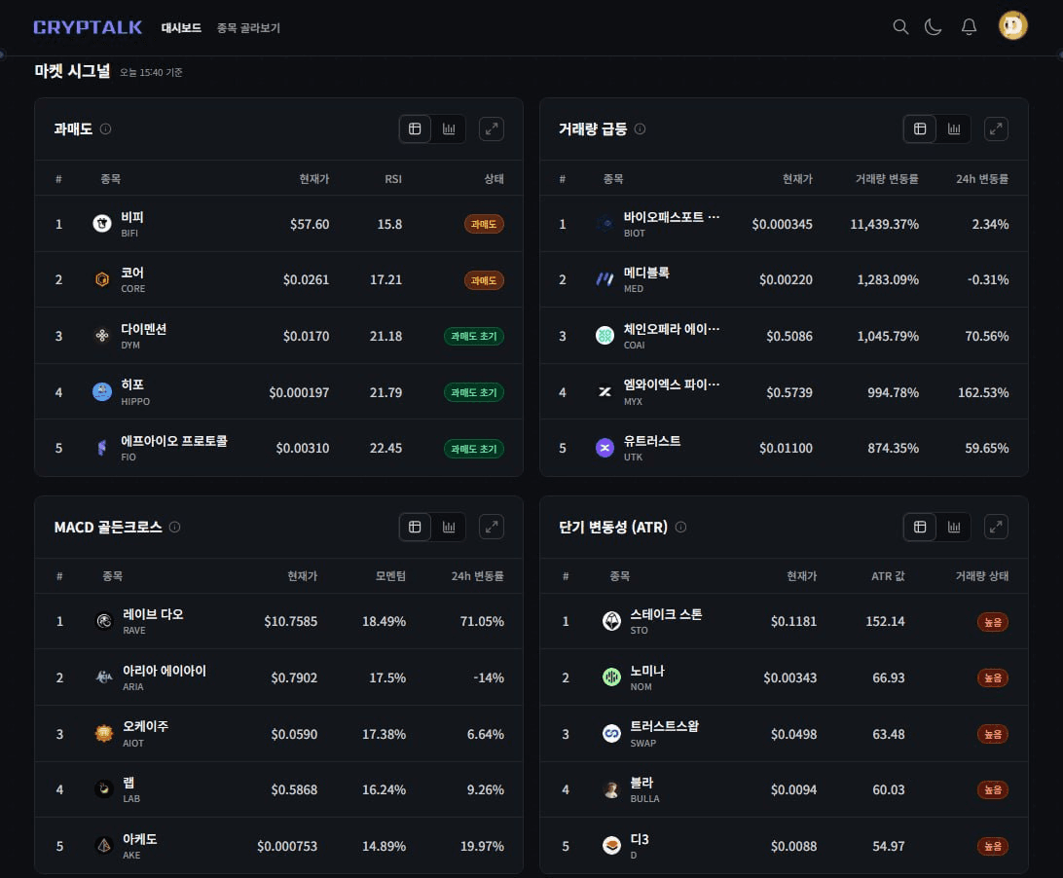Sort by RSI column header
1063x878 pixels.
392,179
